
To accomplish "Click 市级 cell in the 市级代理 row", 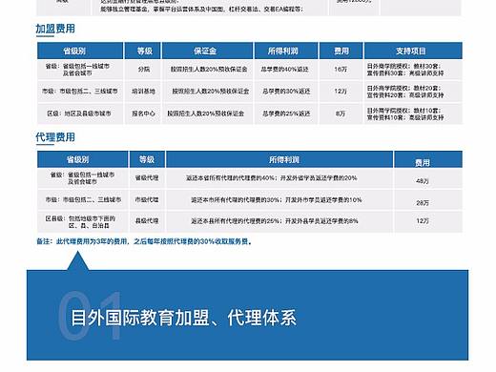I will click(83, 199).
